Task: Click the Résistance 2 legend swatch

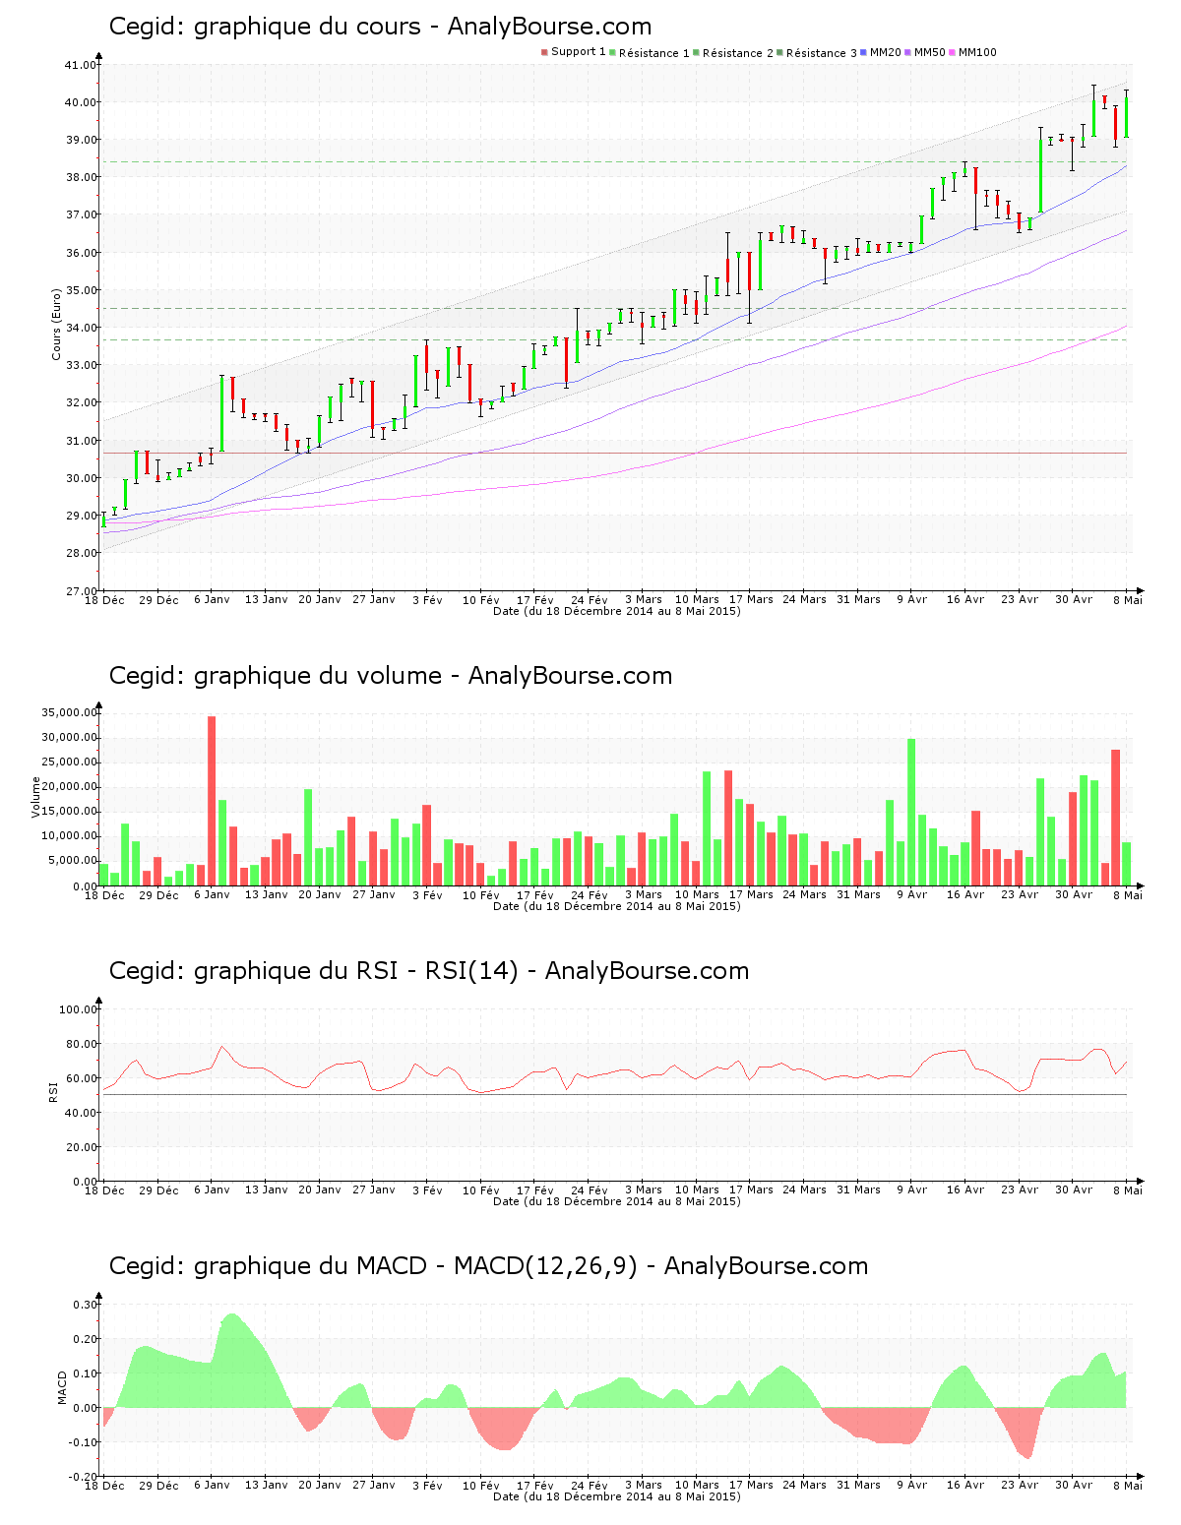Action: (696, 52)
